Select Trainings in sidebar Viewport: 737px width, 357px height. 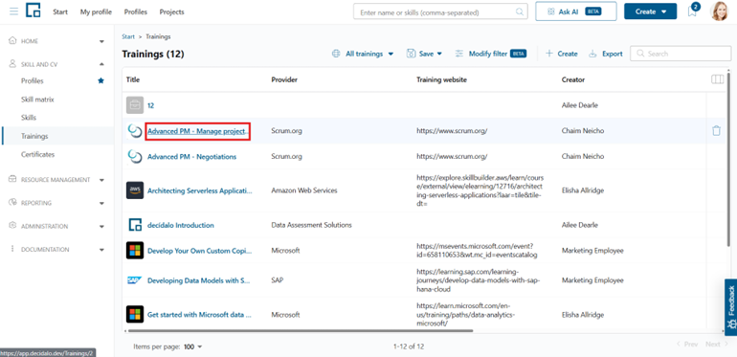click(x=34, y=136)
